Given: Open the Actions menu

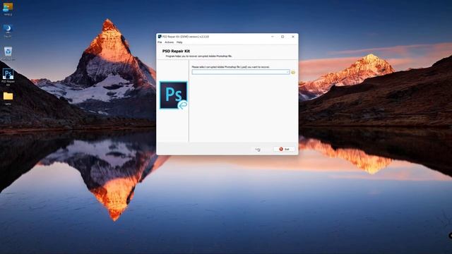Looking at the screenshot, I should pos(169,42).
